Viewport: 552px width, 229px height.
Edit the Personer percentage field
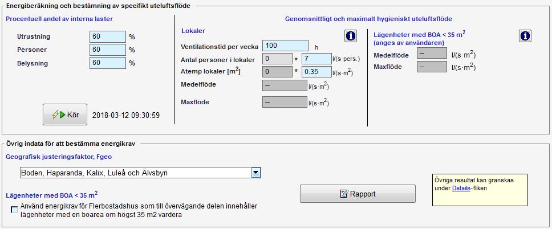tap(108, 50)
